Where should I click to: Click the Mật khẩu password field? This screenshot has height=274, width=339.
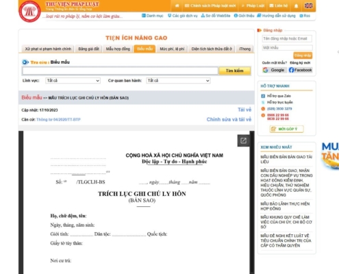tap(287, 47)
